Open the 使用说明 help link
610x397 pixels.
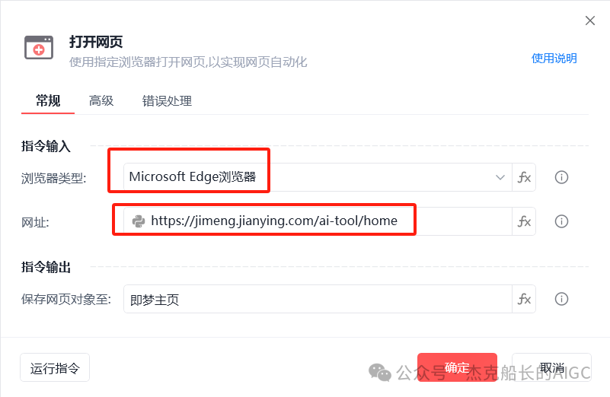554,59
